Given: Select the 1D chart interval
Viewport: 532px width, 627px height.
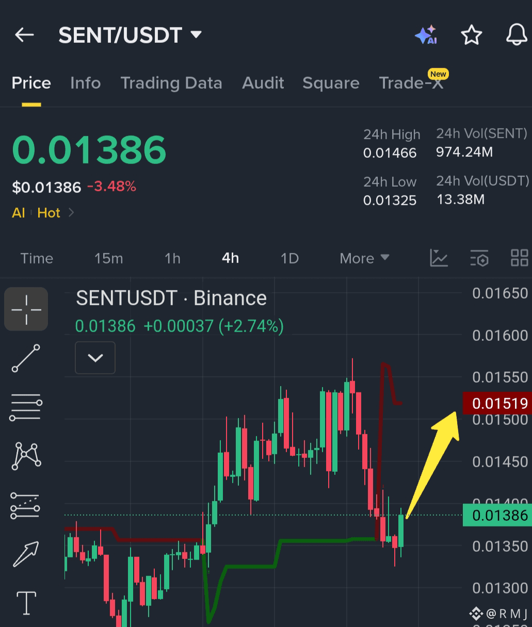Looking at the screenshot, I should (289, 258).
